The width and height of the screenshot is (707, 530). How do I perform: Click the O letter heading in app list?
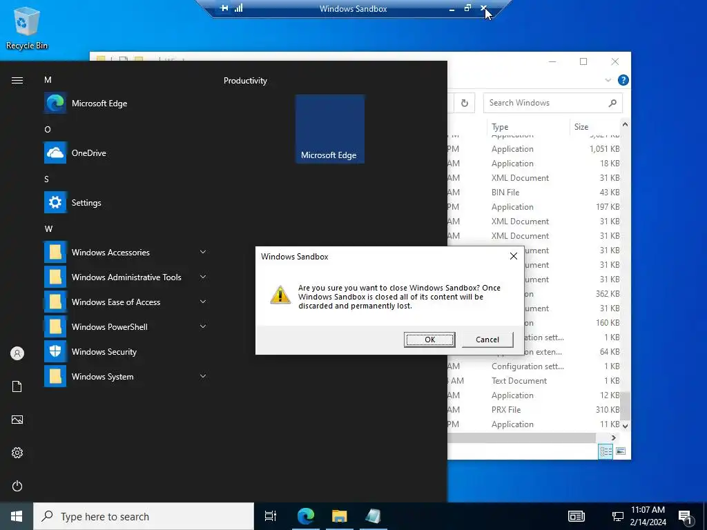click(x=48, y=129)
